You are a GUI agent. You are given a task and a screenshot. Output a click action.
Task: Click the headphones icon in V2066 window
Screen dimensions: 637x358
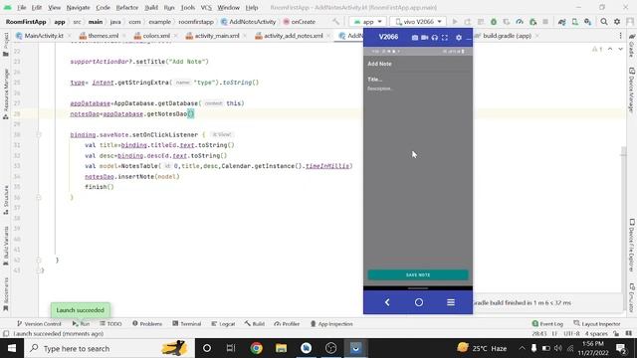(x=435, y=38)
